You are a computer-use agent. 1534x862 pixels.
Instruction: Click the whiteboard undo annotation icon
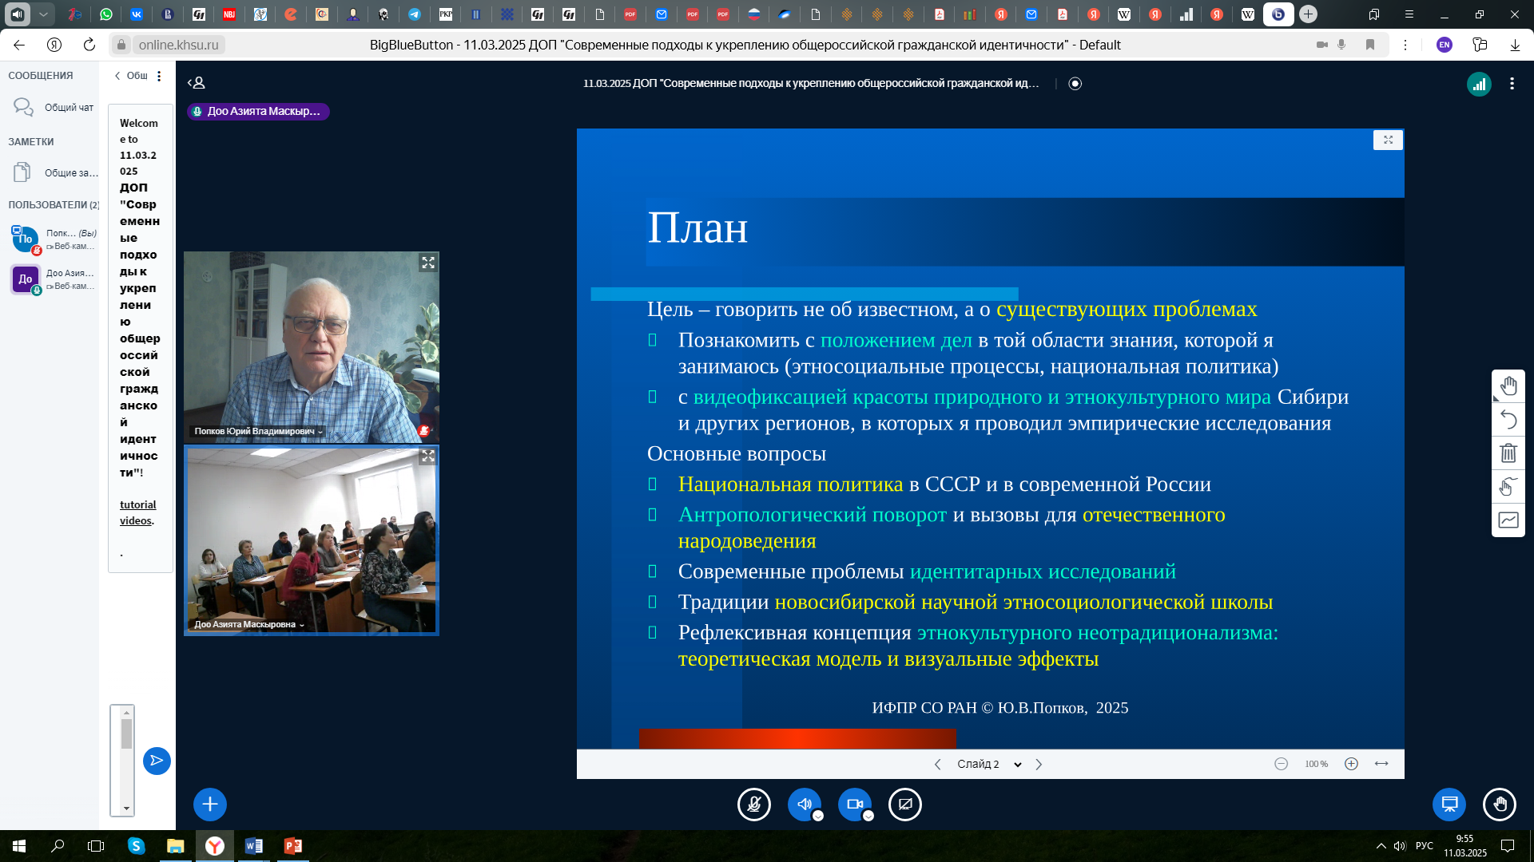tap(1508, 420)
